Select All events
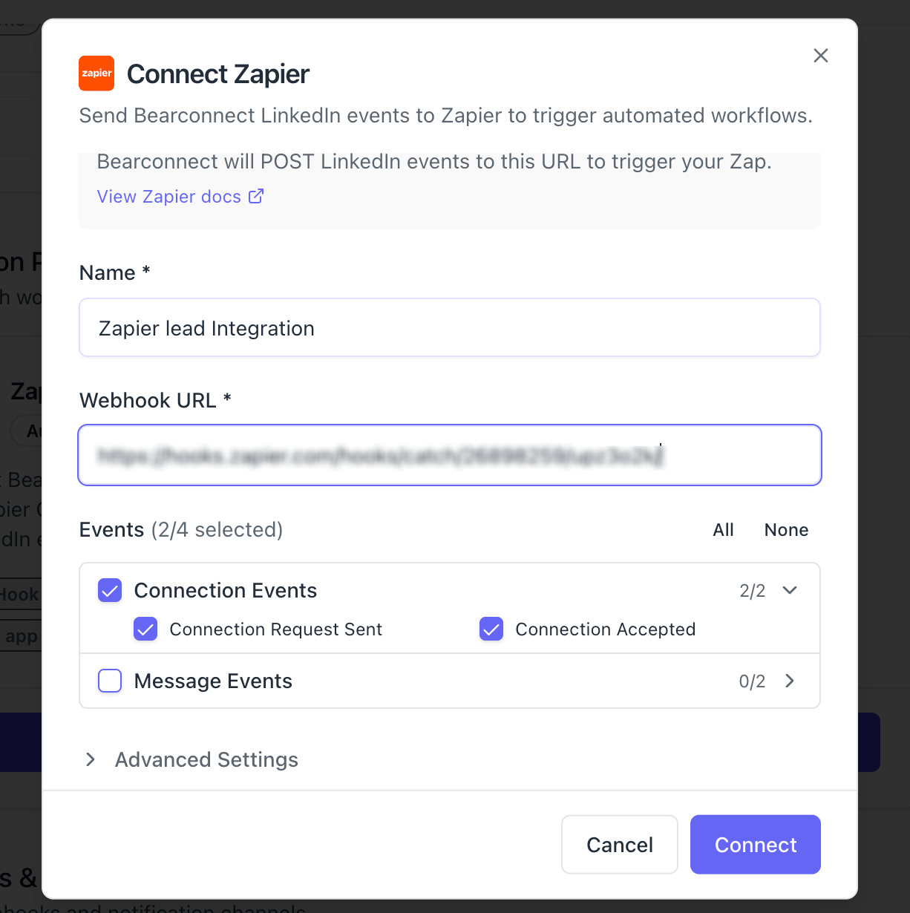This screenshot has width=910, height=913. pyautogui.click(x=723, y=530)
